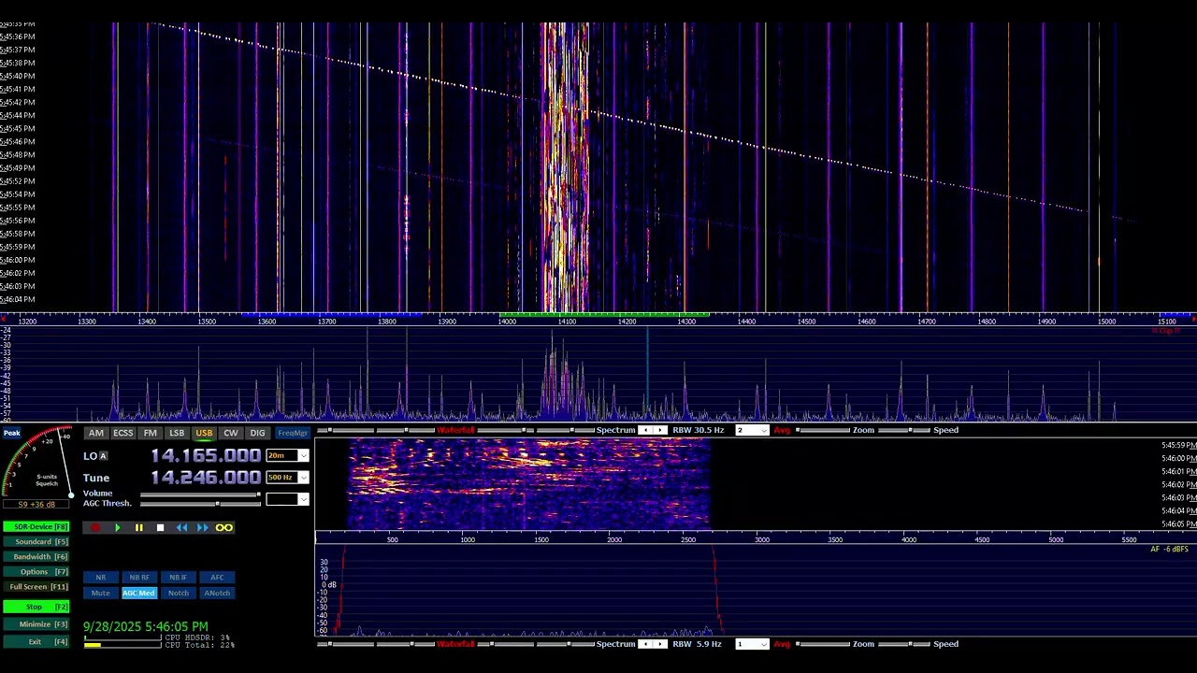
Task: Toggle NB IF noise blanker
Action: [x=178, y=578]
